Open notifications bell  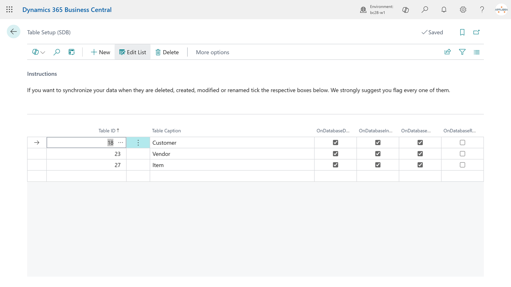444,10
